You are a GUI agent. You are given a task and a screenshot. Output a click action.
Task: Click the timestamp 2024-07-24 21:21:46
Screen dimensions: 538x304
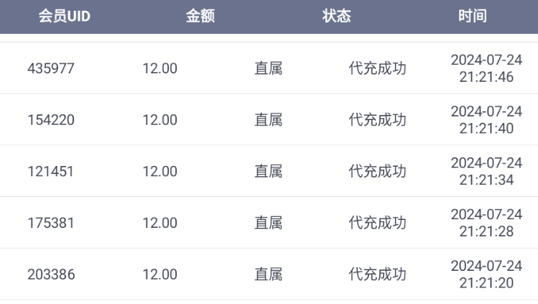pos(486,68)
